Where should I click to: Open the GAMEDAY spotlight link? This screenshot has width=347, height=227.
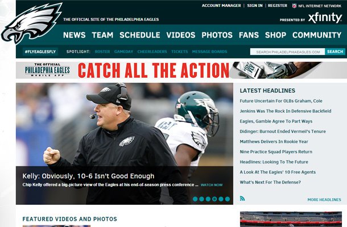click(x=123, y=52)
